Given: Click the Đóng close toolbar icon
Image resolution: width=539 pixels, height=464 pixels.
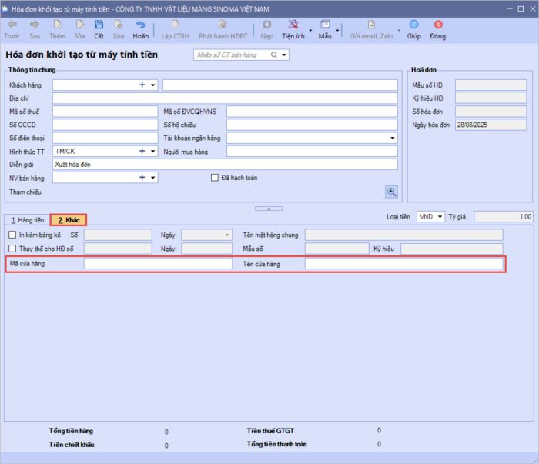Looking at the screenshot, I should coord(437,25).
